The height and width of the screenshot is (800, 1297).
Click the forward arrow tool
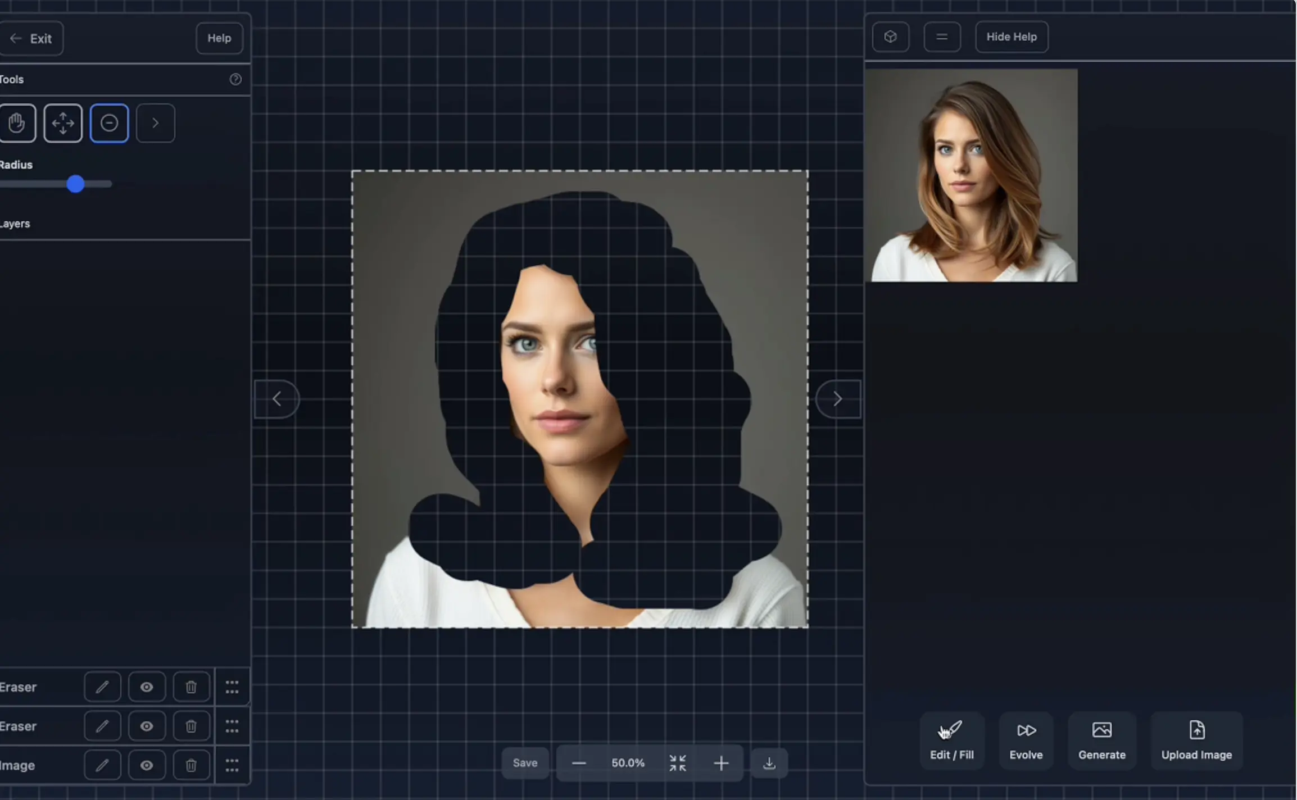point(155,122)
